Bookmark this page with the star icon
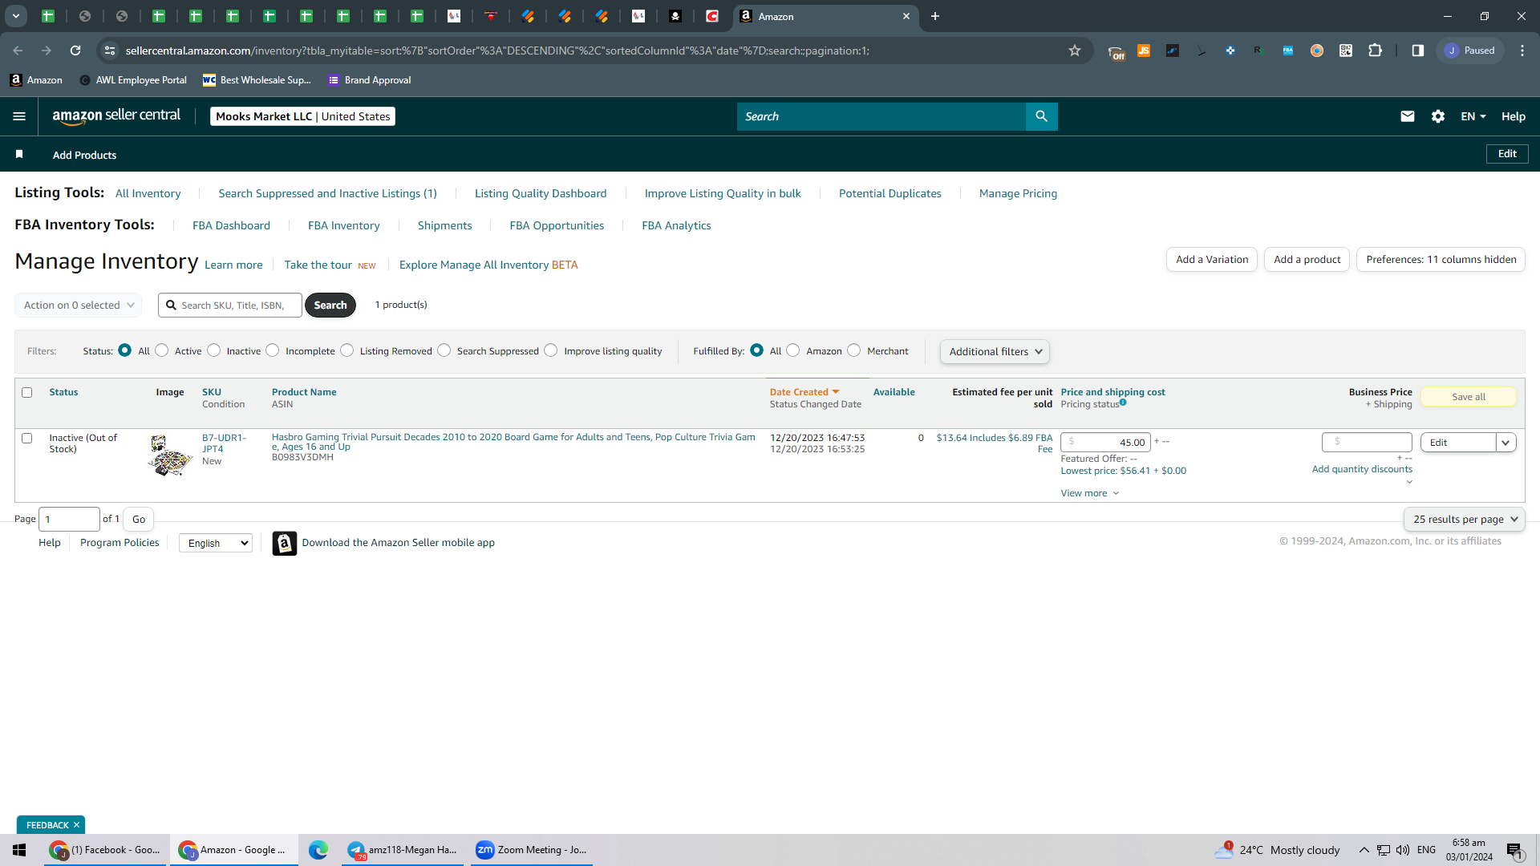 (x=1075, y=51)
